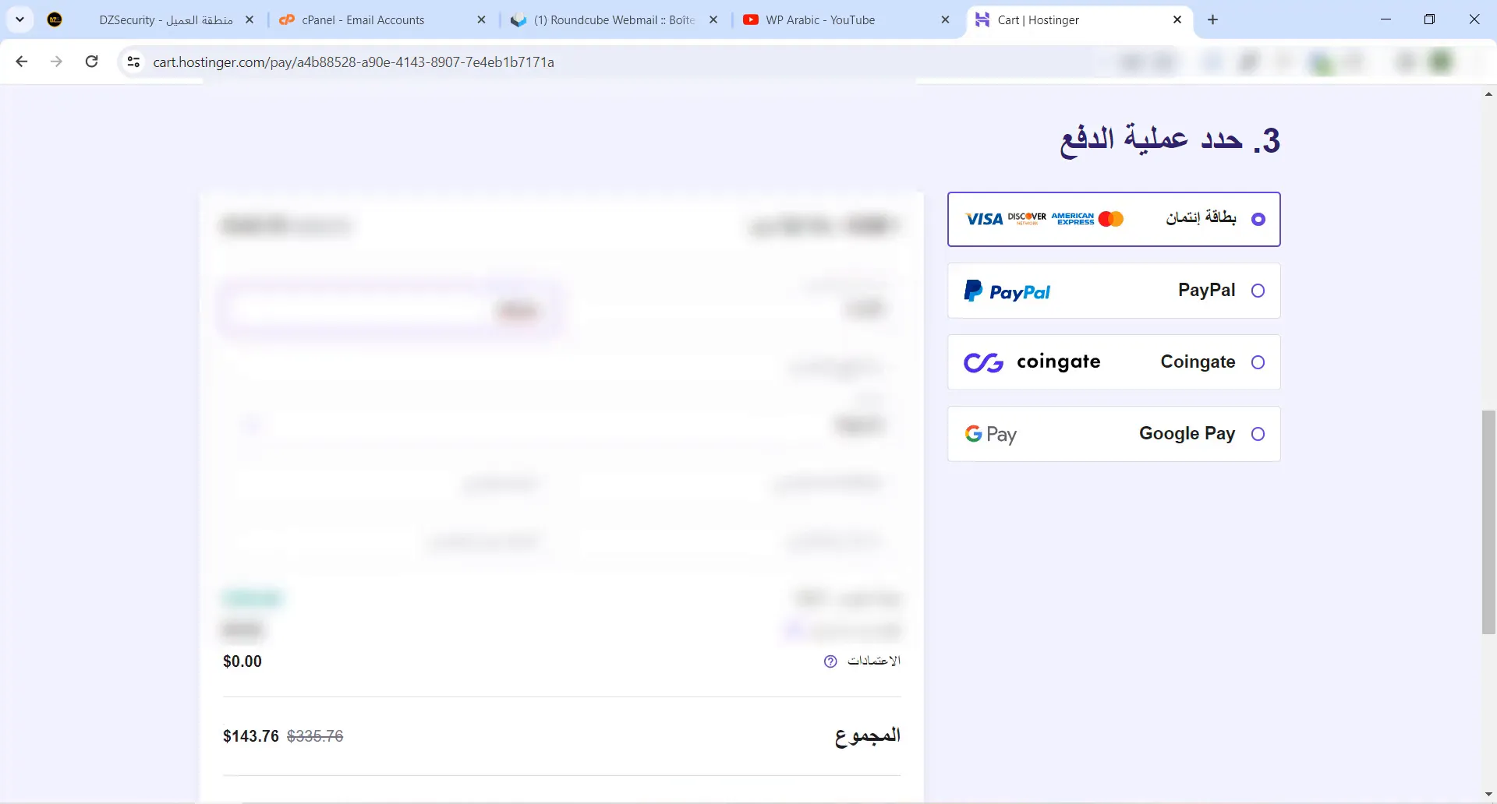This screenshot has width=1497, height=804.
Task: Click the G Pay logo
Action: coord(990,434)
